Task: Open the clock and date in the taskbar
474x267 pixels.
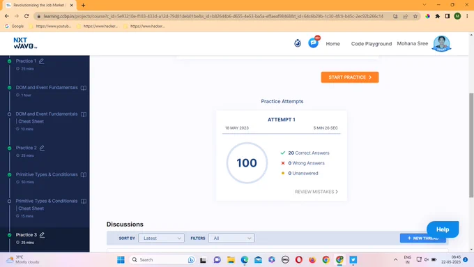Action: click(451, 259)
